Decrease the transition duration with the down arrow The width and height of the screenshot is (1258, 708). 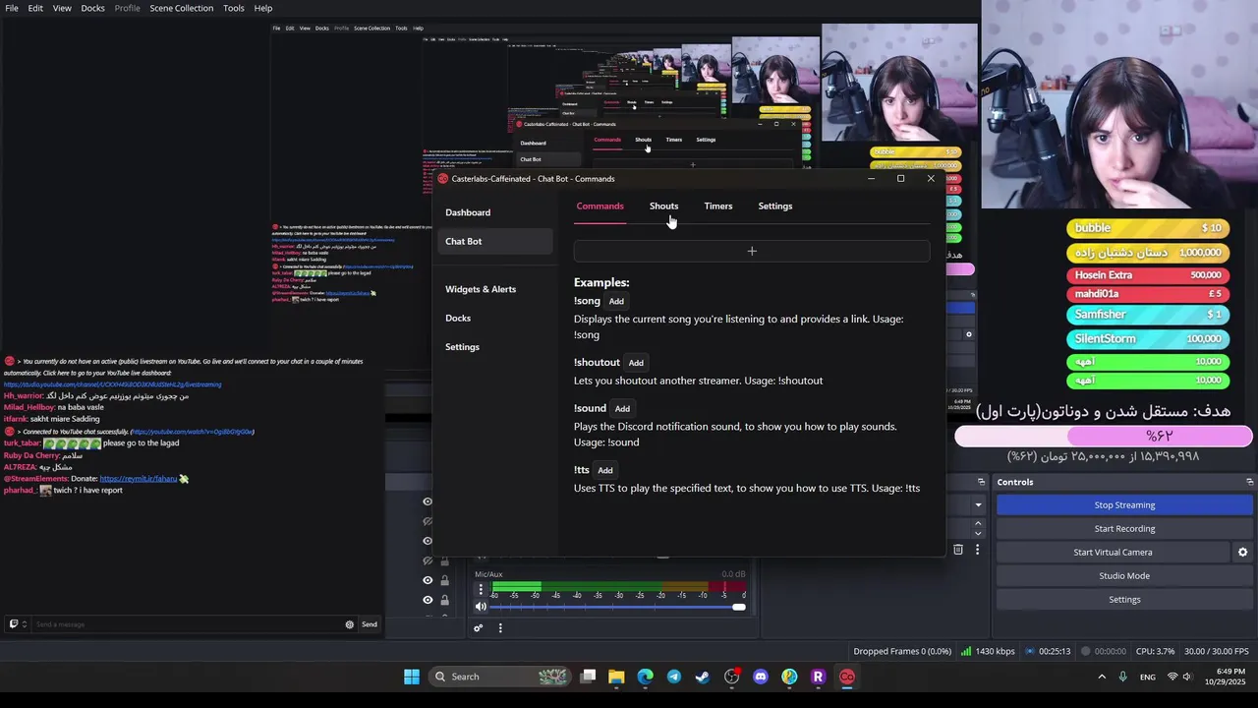[x=978, y=534]
